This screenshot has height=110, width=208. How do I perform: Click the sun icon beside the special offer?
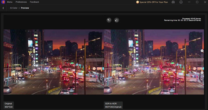(x=138, y=2)
